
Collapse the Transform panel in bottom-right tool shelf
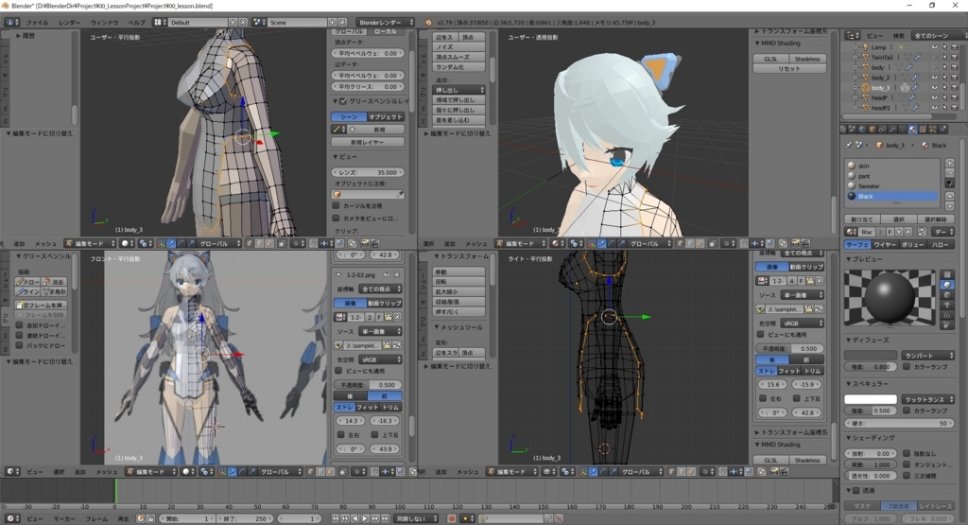pos(461,256)
